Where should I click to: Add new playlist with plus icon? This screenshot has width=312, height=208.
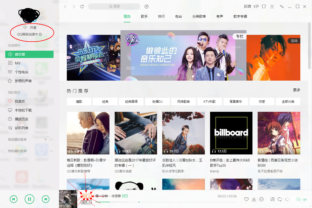45,140
